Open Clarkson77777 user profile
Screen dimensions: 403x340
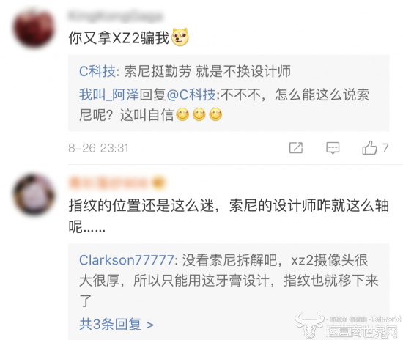[127, 260]
